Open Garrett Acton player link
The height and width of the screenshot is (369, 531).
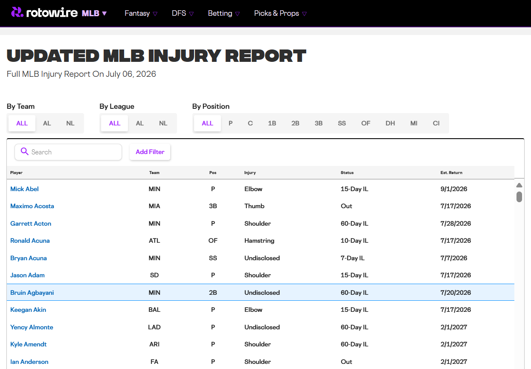[31, 224]
